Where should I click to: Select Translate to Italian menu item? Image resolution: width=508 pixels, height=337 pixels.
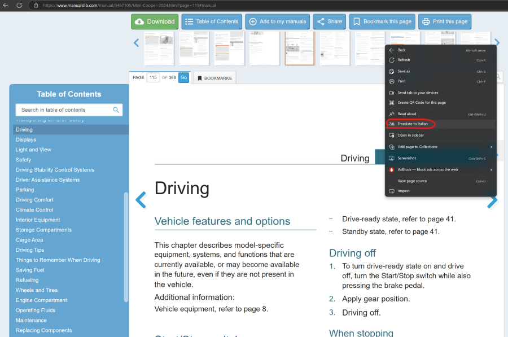pyautogui.click(x=413, y=124)
